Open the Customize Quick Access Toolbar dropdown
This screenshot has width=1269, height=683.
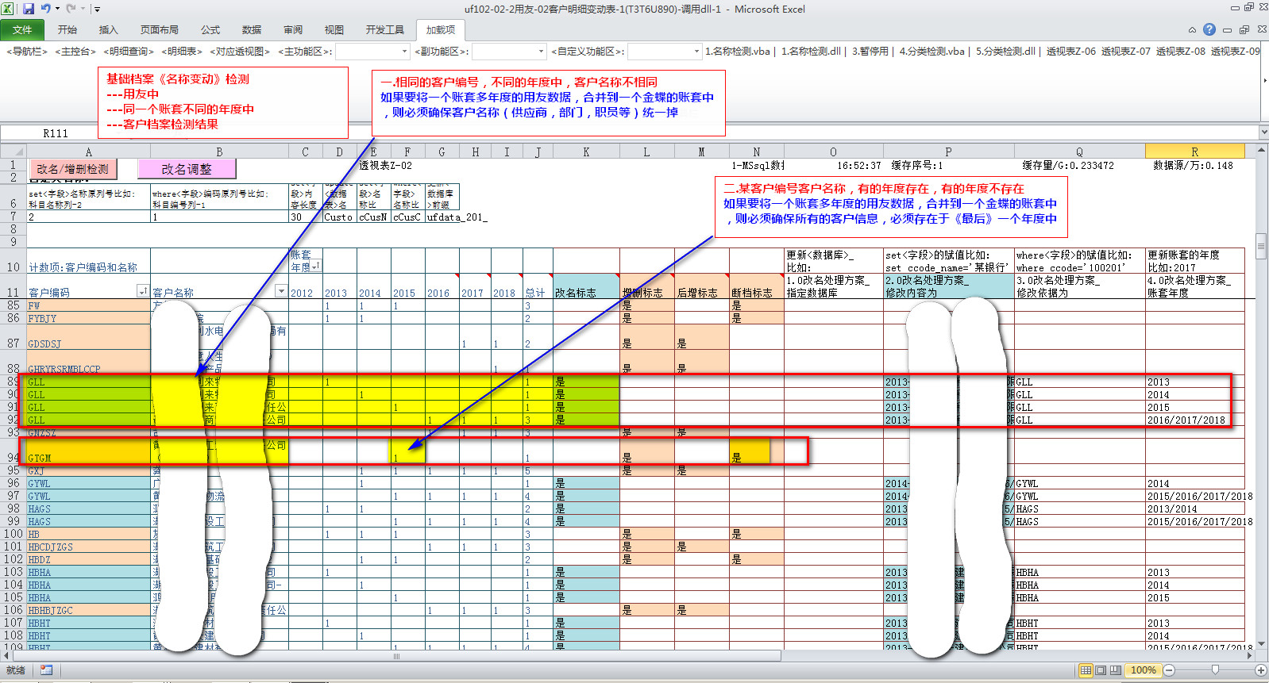(97, 10)
